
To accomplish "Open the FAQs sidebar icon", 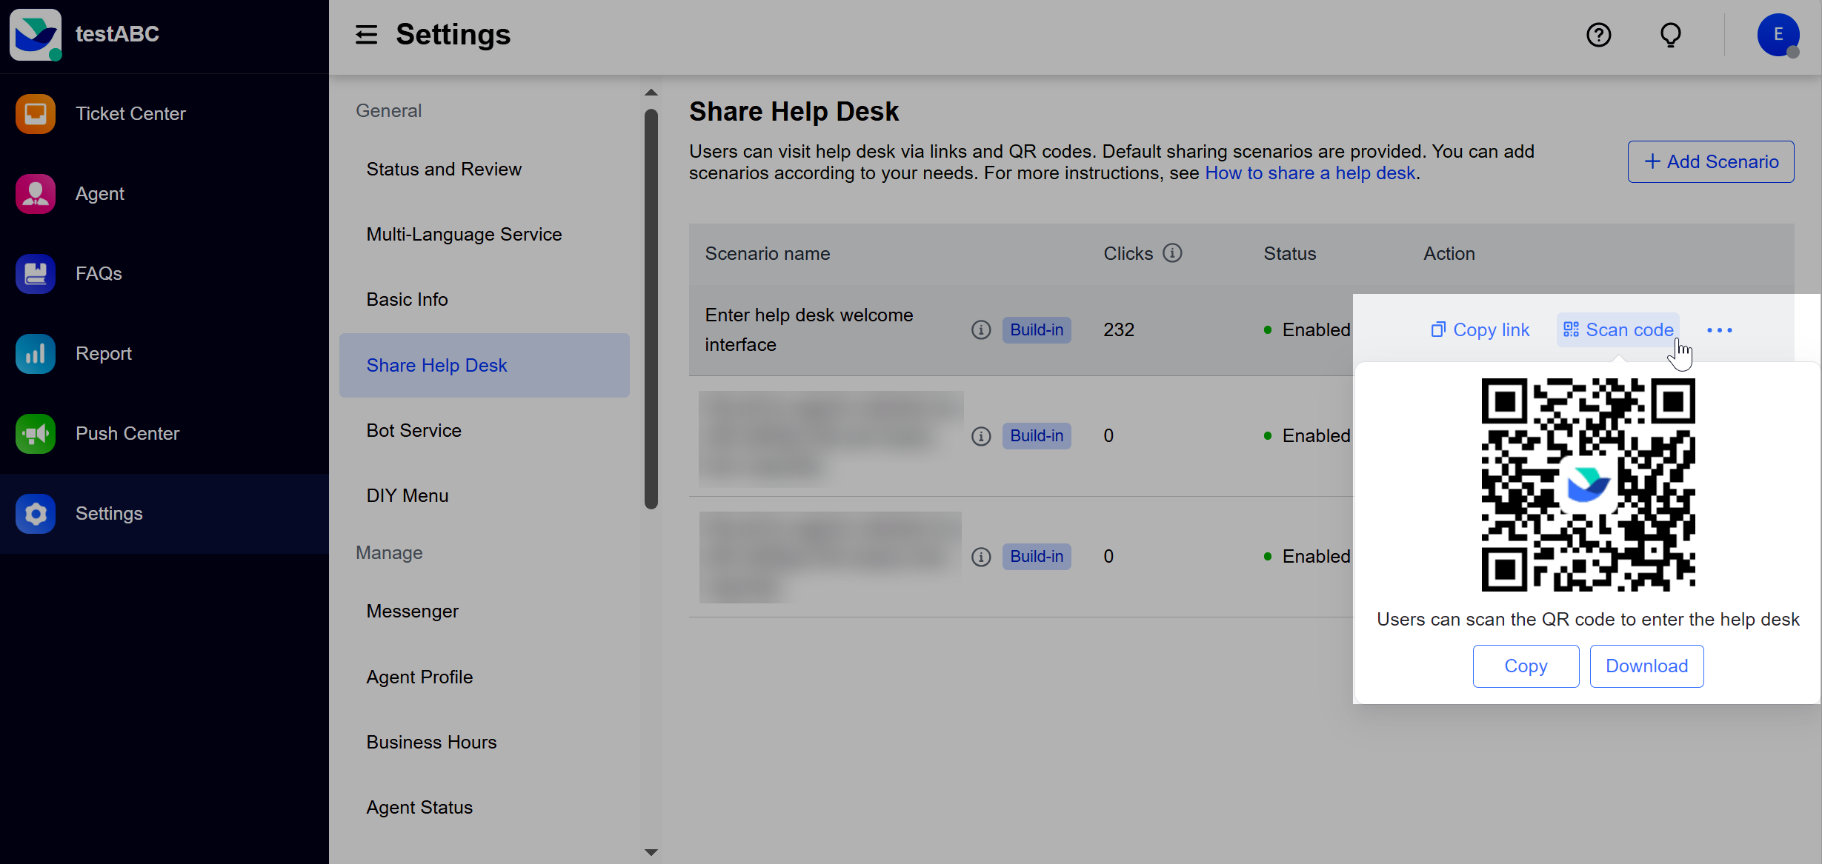I will [x=36, y=274].
